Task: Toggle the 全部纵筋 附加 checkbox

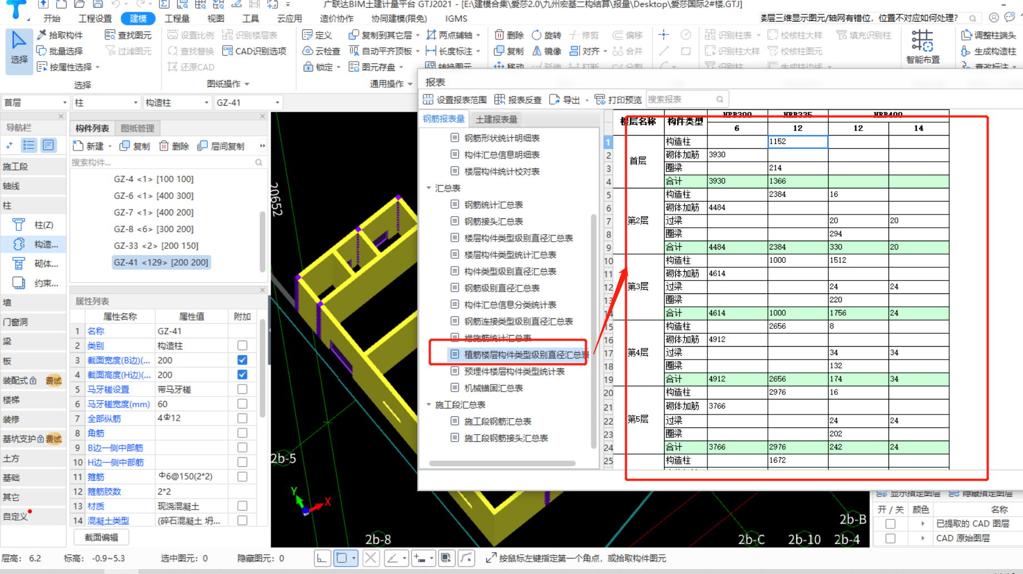Action: pyautogui.click(x=242, y=418)
